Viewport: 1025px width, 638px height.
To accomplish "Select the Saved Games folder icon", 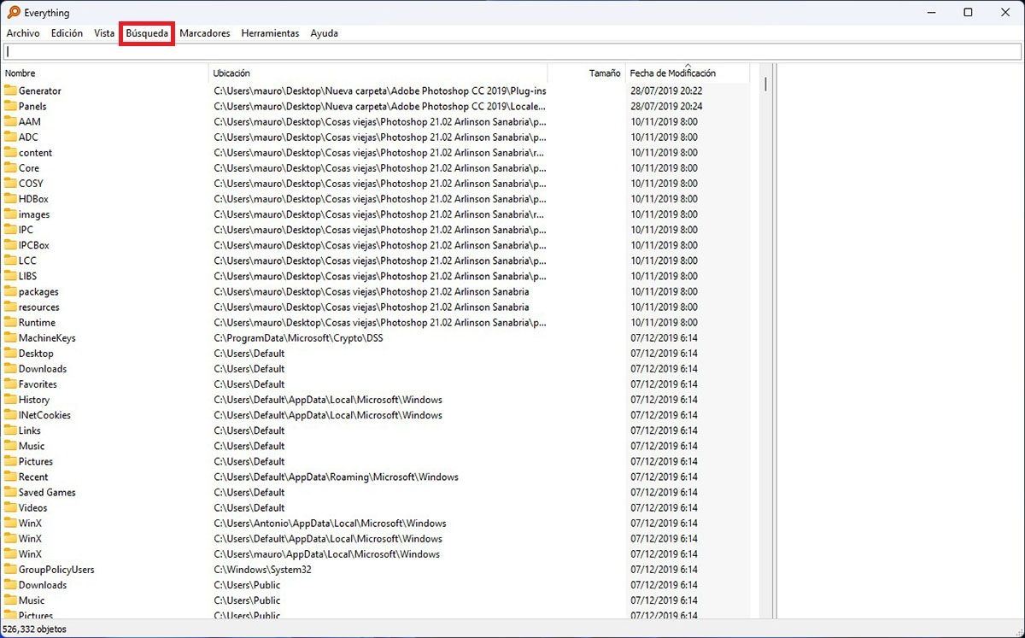I will (10, 492).
